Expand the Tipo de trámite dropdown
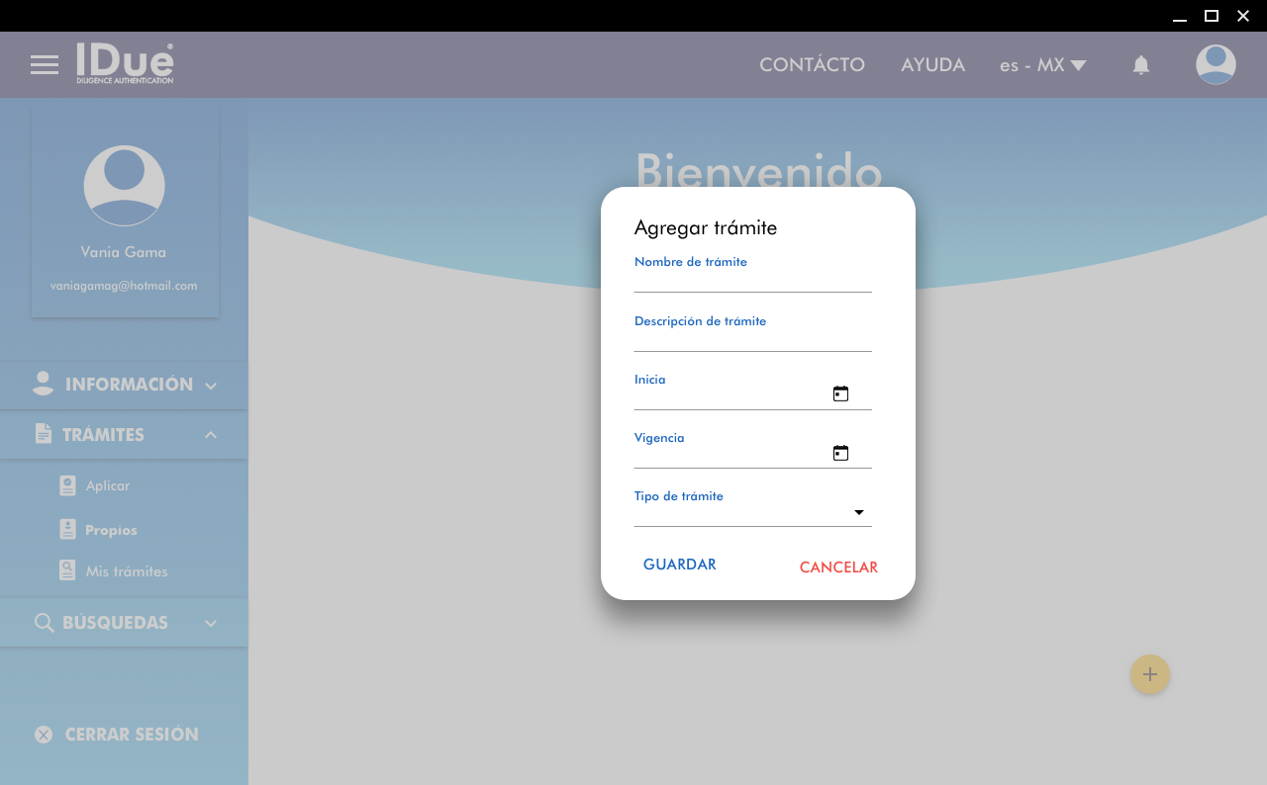1267x785 pixels. click(x=858, y=512)
